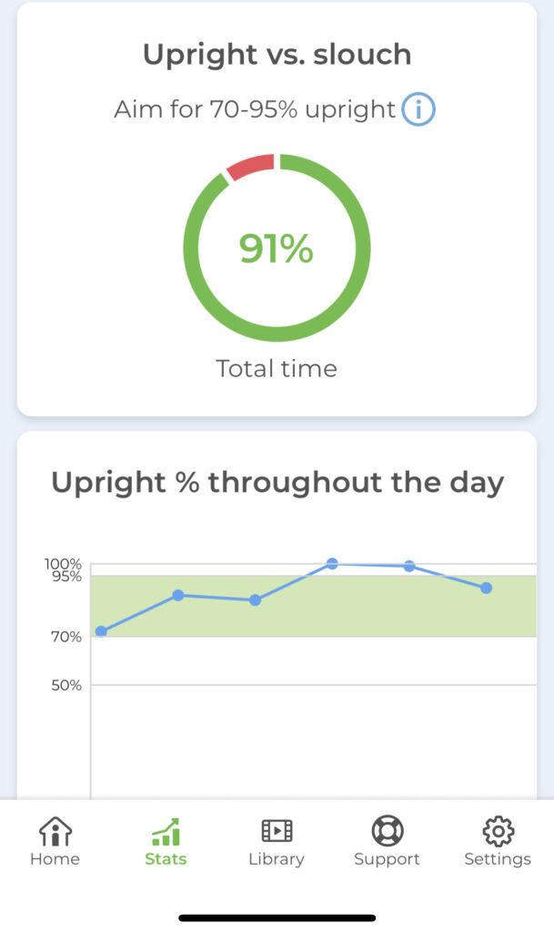Screen dimensions: 554x933
Task: Select the second data point on line chart
Action: [178, 595]
